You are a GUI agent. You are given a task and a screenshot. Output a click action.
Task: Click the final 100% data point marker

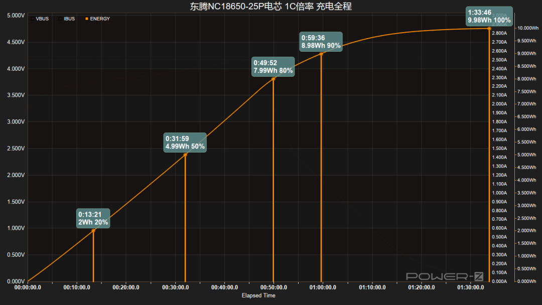489,29
